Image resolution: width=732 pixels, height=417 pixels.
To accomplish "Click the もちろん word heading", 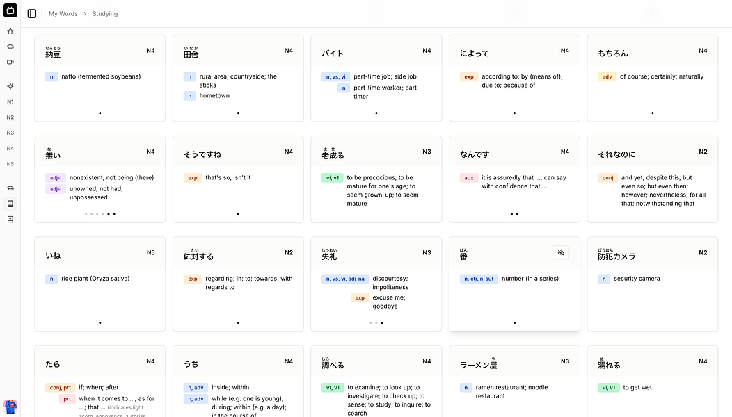I will click(613, 54).
